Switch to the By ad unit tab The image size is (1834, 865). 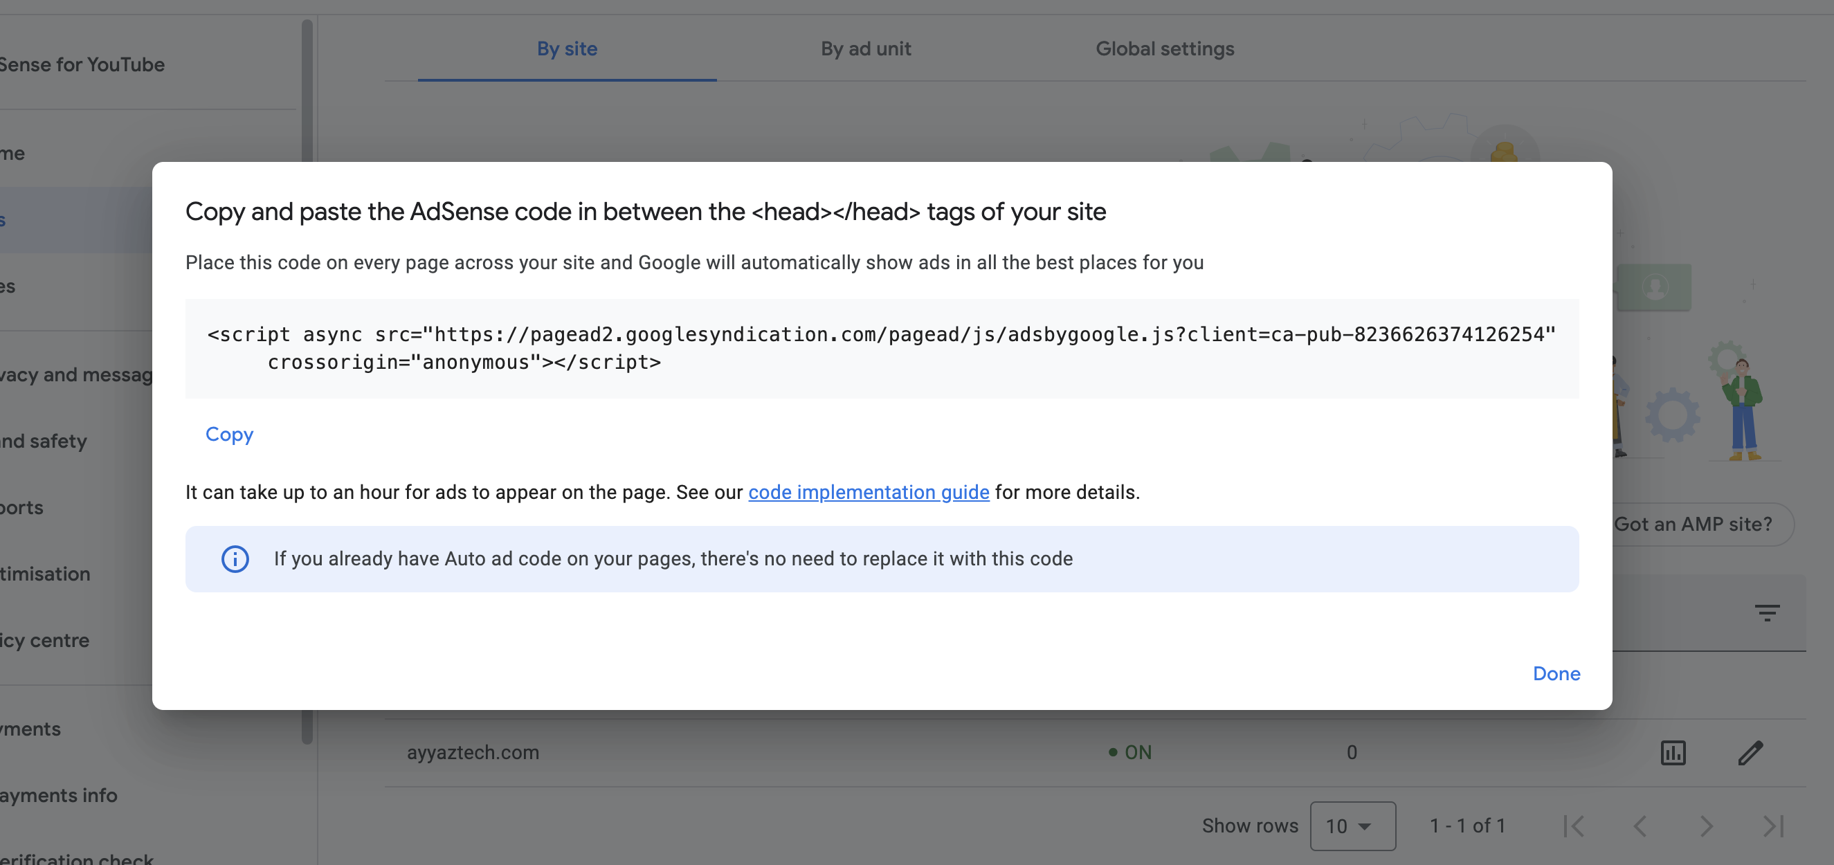tap(865, 48)
